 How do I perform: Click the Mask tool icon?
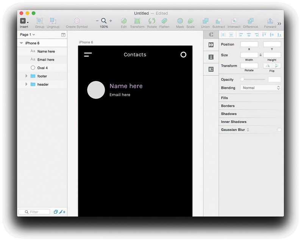[180, 21]
